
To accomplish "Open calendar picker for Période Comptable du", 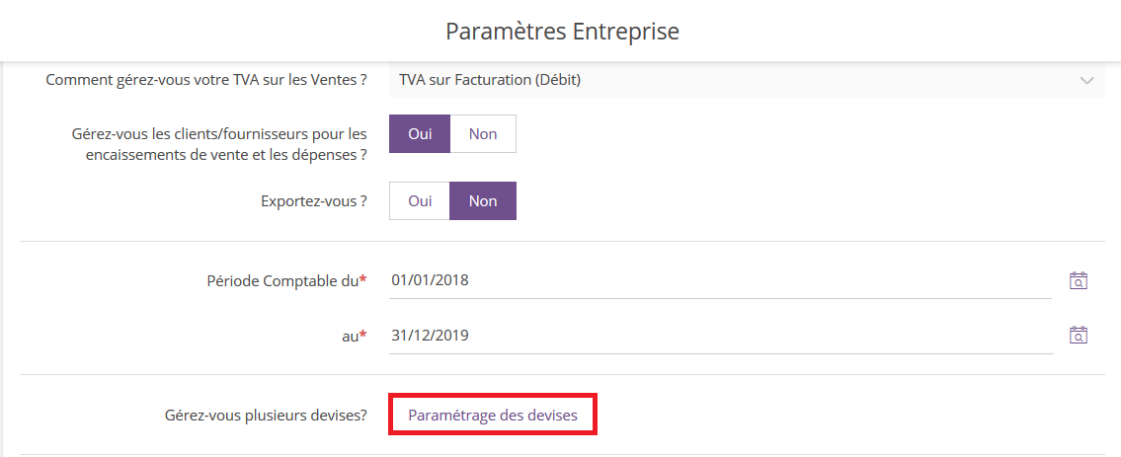I will coord(1078,280).
